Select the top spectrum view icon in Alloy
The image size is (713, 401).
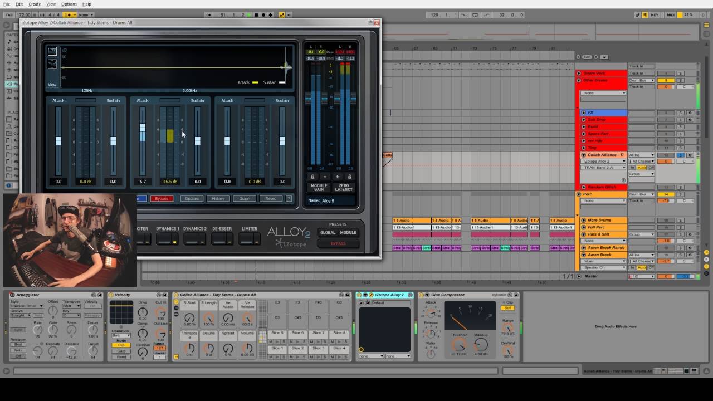(52, 51)
